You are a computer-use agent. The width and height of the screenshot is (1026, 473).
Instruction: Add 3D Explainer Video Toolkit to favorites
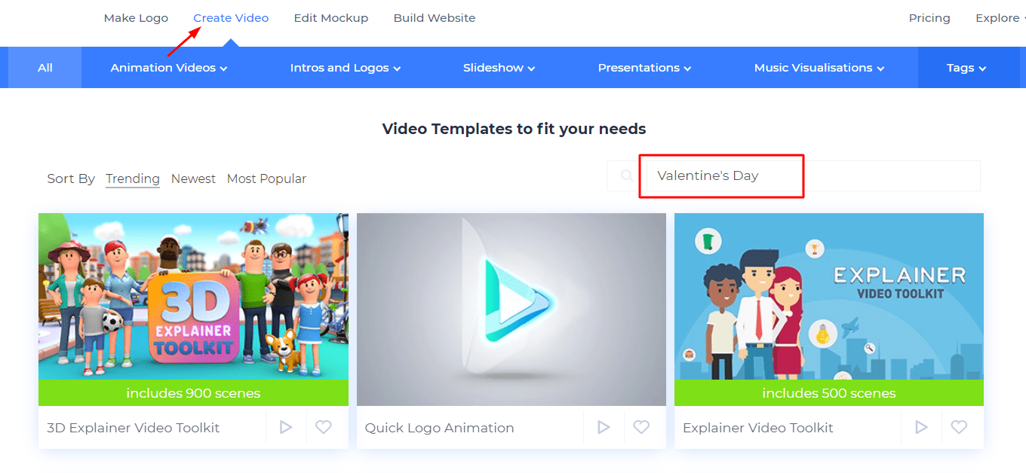tap(324, 427)
